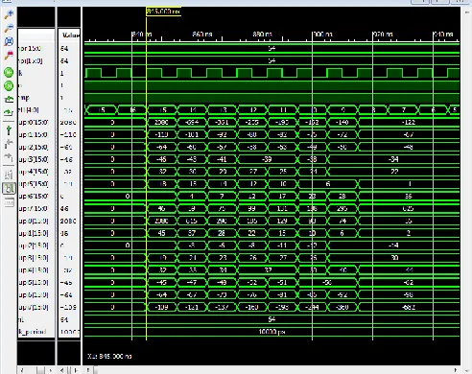Click the Previous Marker icon
Screen dimensions: 472x374
point(9,144)
